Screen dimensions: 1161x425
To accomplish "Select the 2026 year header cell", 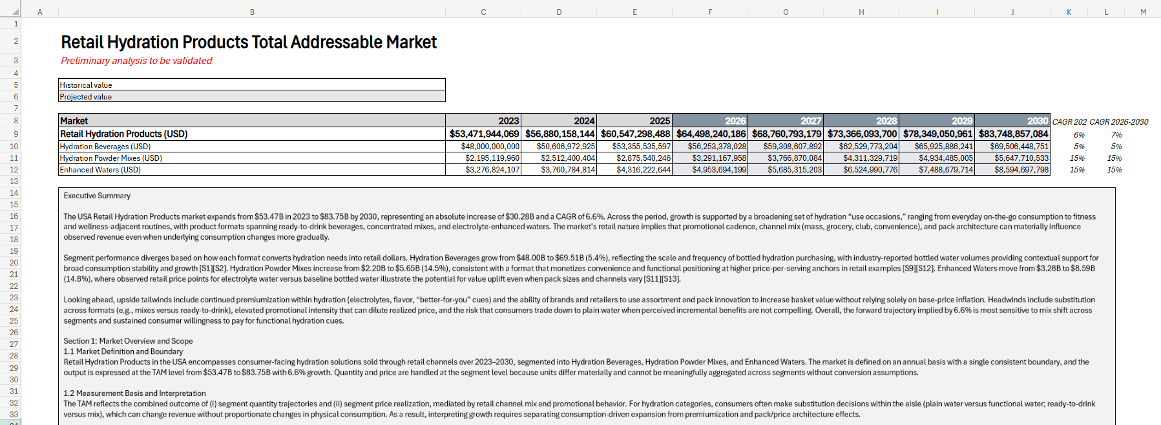I will point(710,121).
